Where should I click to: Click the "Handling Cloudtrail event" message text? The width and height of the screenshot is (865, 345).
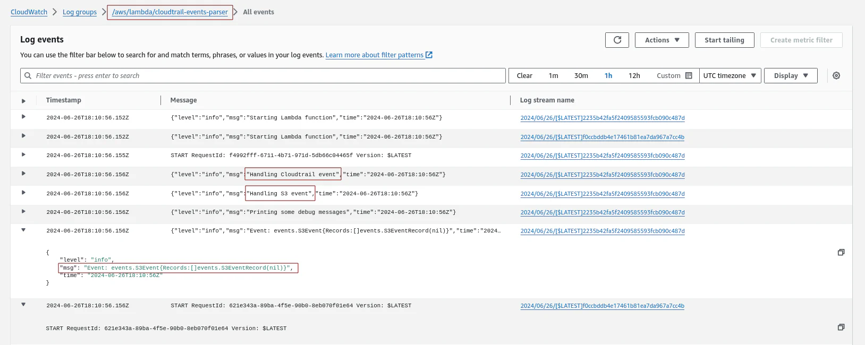293,175
